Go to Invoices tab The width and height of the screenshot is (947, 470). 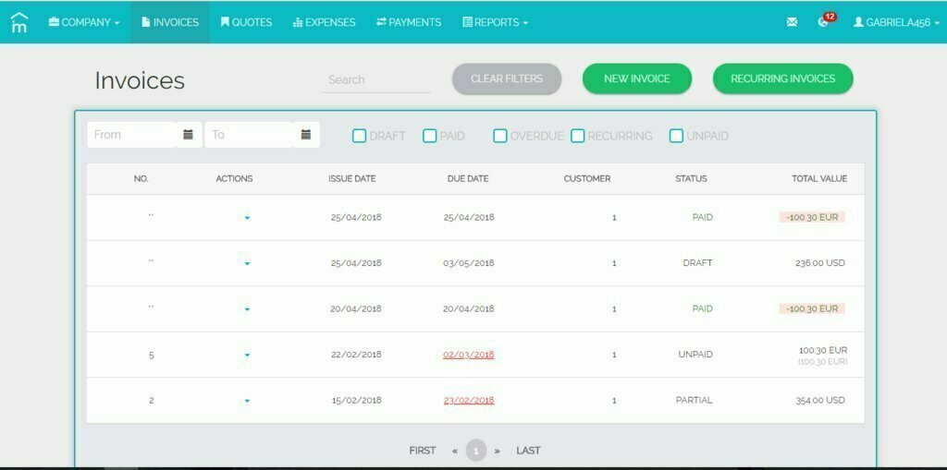point(170,22)
